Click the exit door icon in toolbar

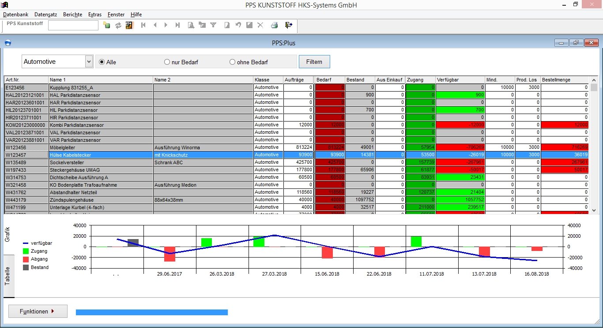[288, 25]
